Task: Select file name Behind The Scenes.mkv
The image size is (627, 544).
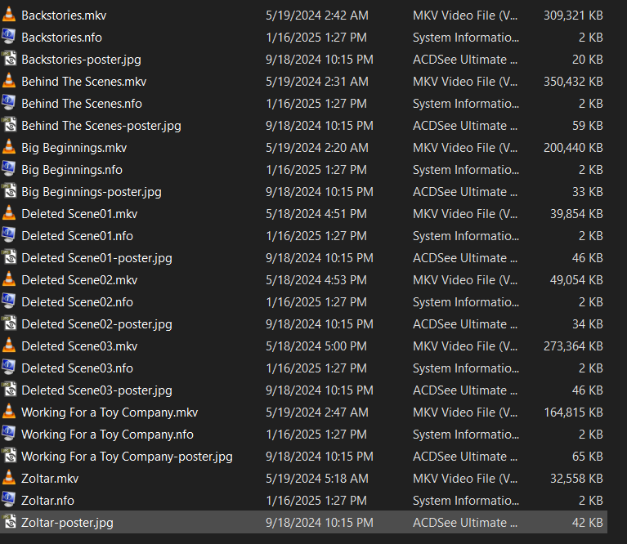Action: [84, 82]
